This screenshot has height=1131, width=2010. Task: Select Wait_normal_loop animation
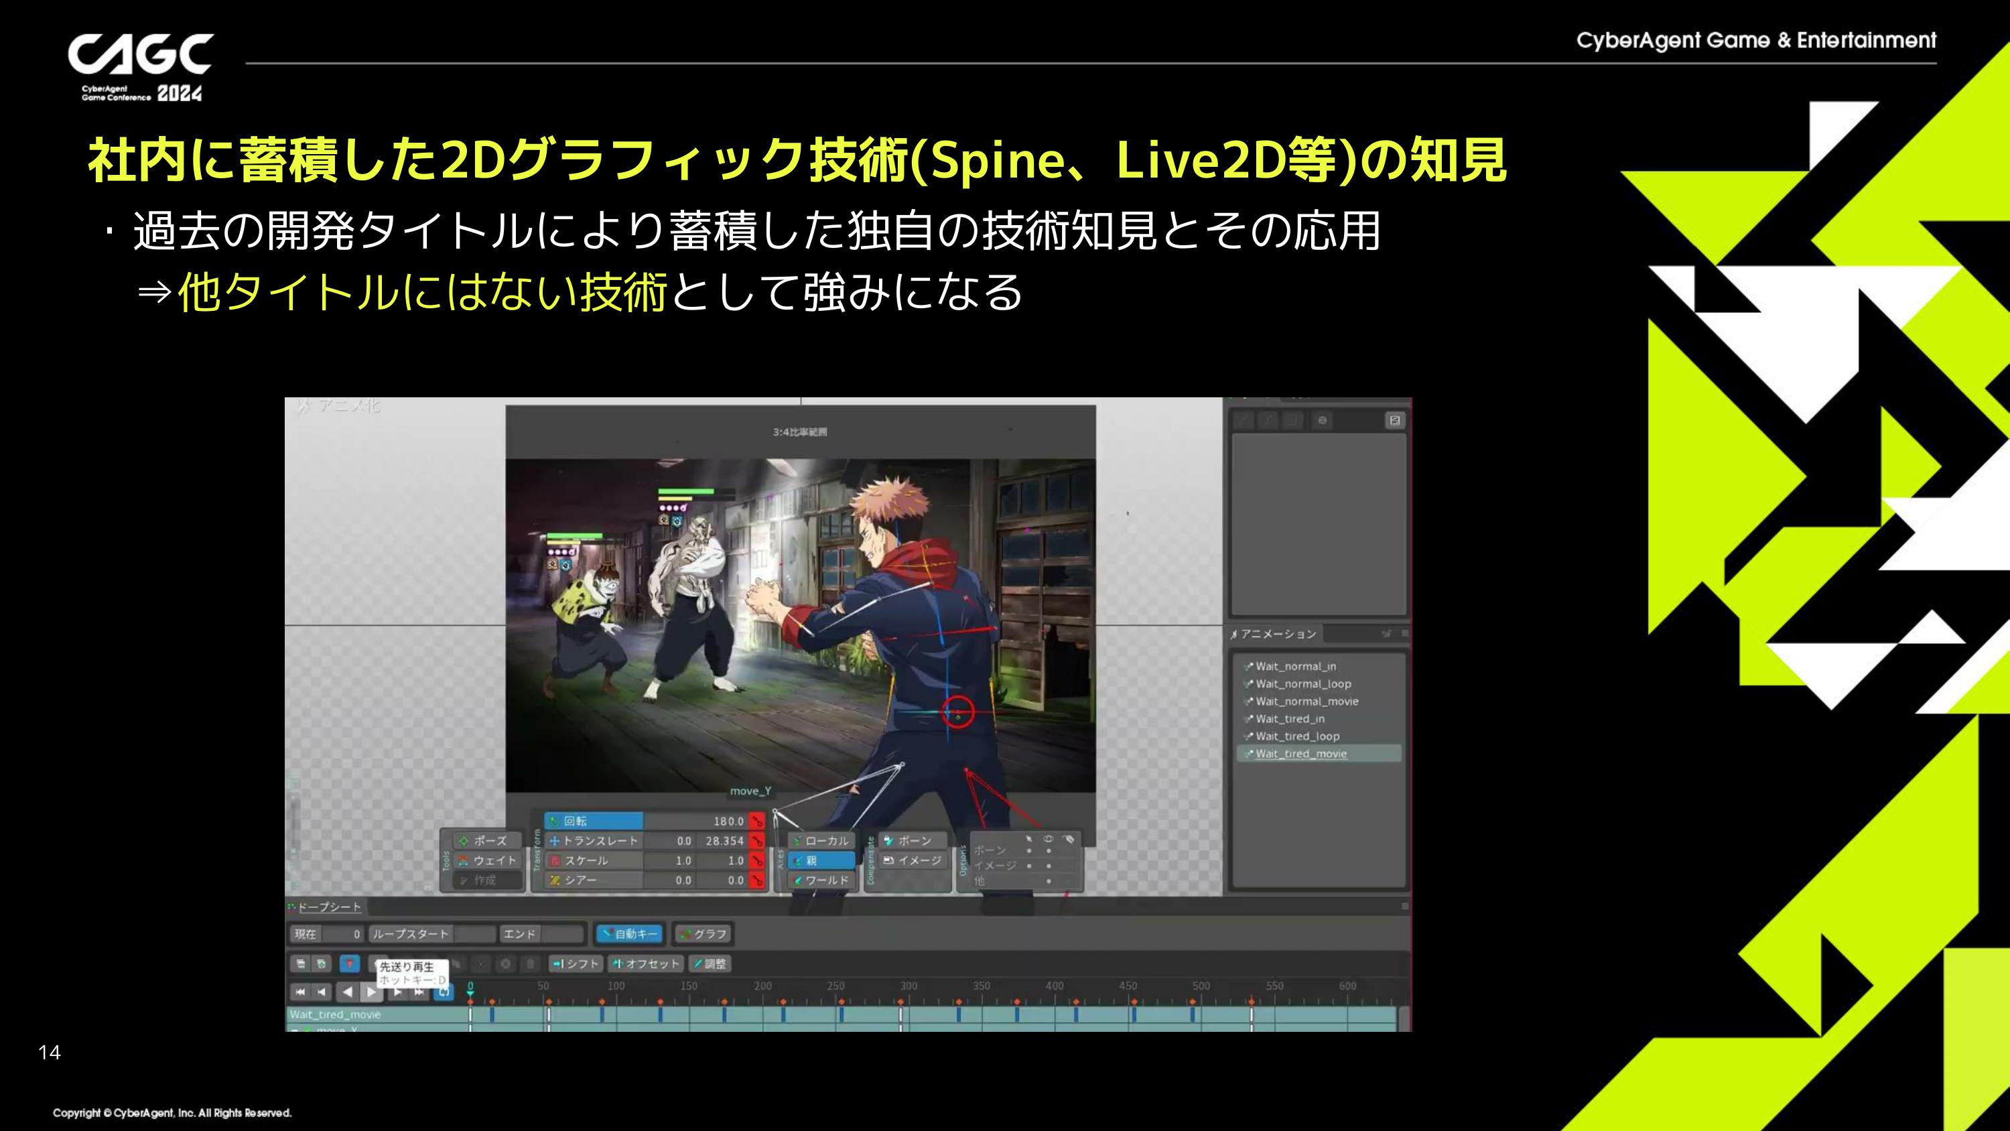pyautogui.click(x=1319, y=683)
